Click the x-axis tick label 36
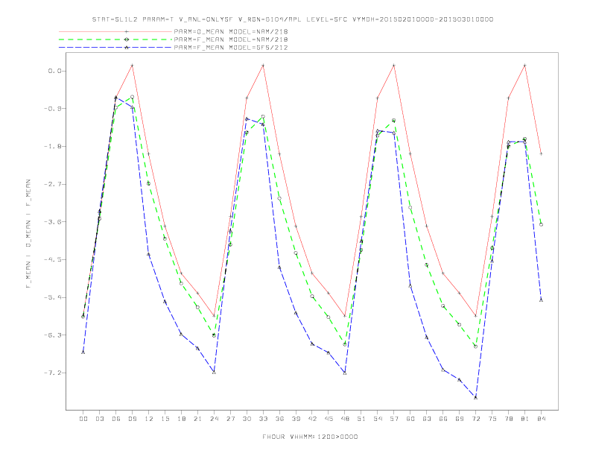 click(279, 419)
